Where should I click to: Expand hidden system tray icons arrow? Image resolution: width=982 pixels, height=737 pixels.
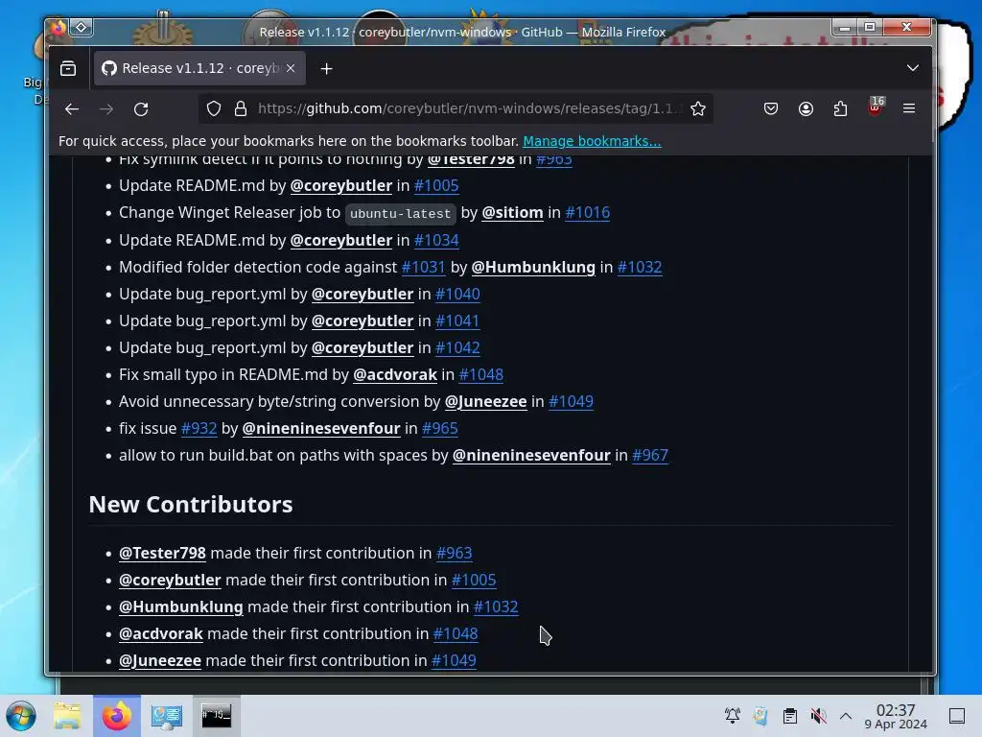click(x=846, y=716)
